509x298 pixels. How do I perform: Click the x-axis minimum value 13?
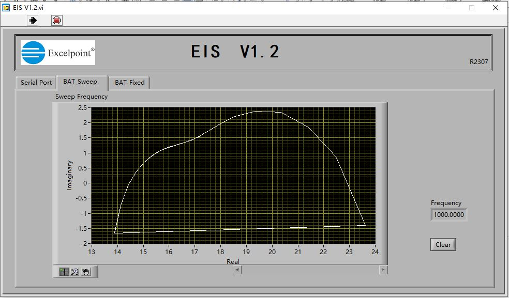click(x=92, y=252)
